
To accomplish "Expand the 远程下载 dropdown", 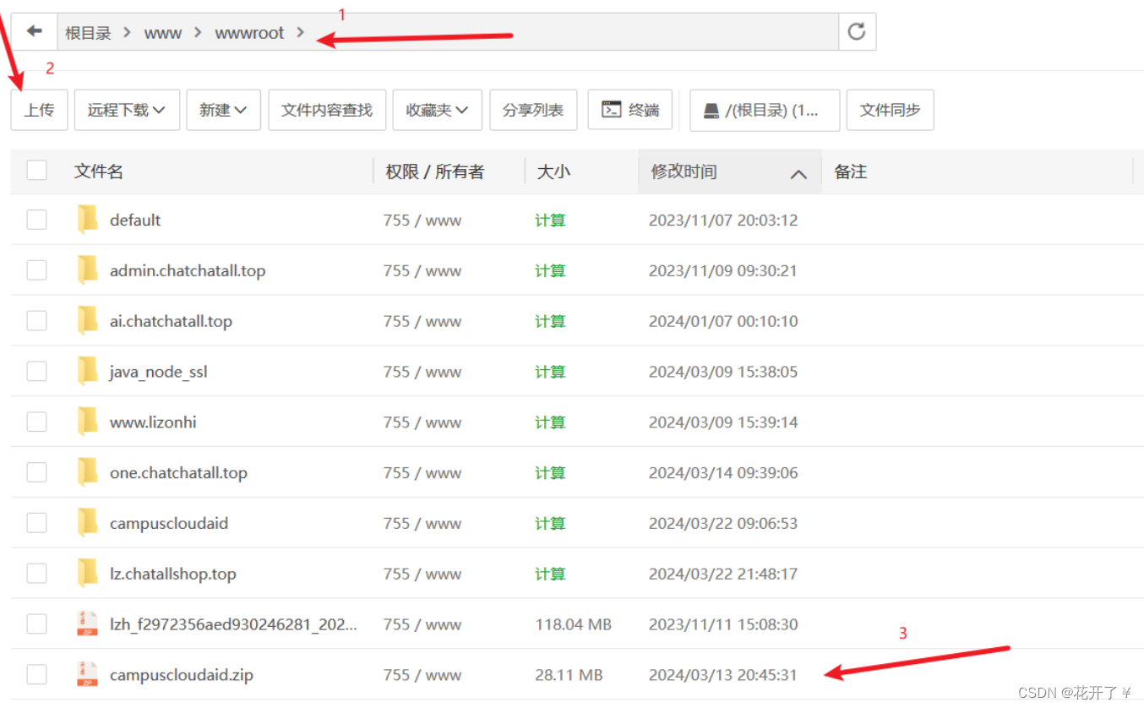I will tap(127, 110).
